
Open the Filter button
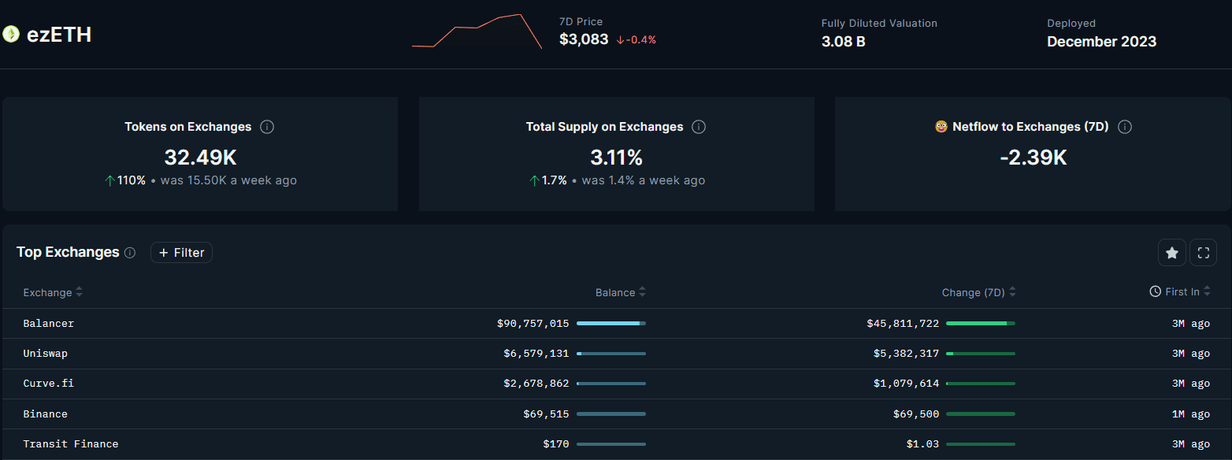[181, 253]
